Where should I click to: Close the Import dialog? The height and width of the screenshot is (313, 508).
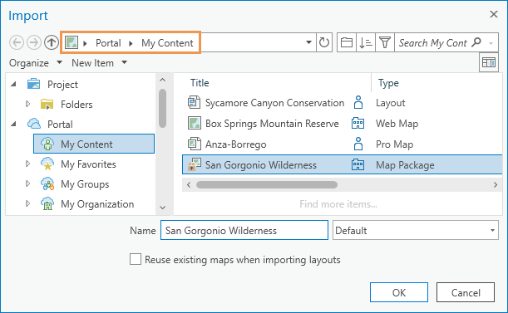point(494,14)
